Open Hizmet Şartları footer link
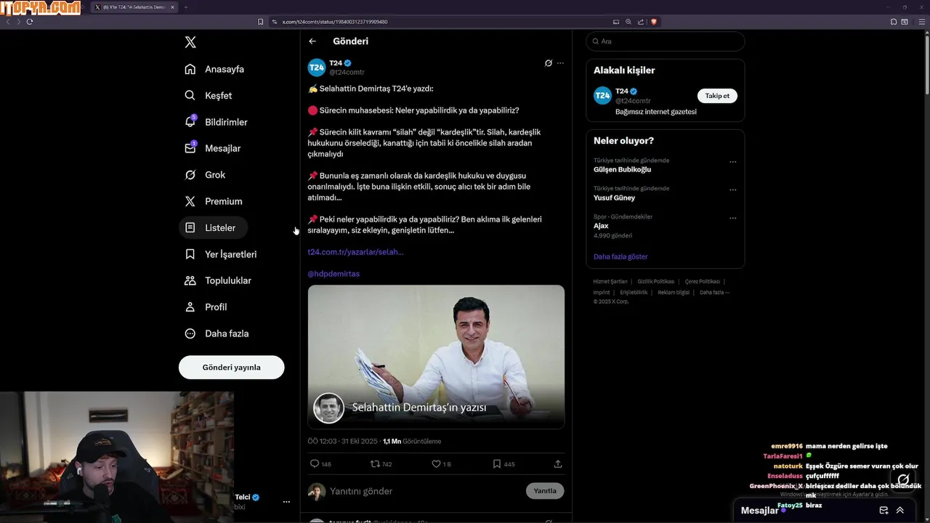 coord(610,282)
